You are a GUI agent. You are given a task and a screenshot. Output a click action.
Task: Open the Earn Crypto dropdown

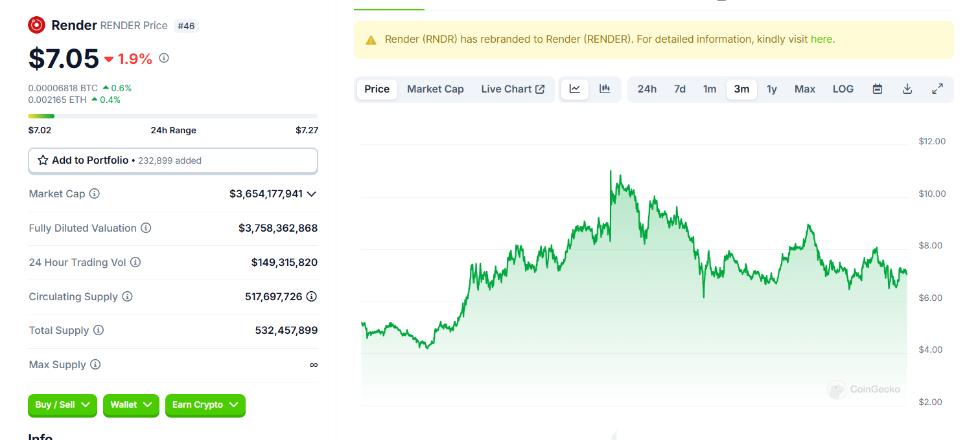tap(205, 405)
